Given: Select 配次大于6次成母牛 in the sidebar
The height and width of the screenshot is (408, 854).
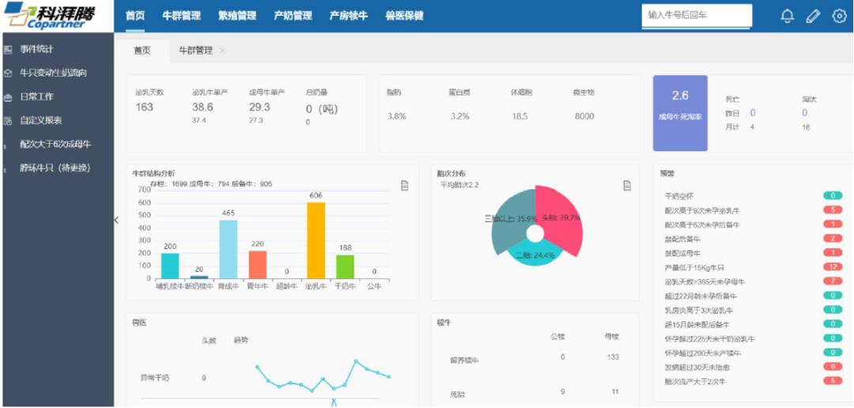Looking at the screenshot, I should [55, 144].
